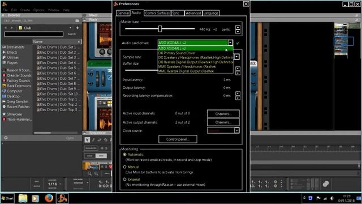Select the eraser tool in sequencer toolbar
Viewport: 362px width, 204px height.
point(100,140)
